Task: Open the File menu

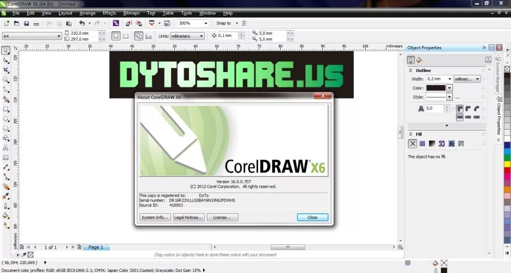Action: pos(16,13)
